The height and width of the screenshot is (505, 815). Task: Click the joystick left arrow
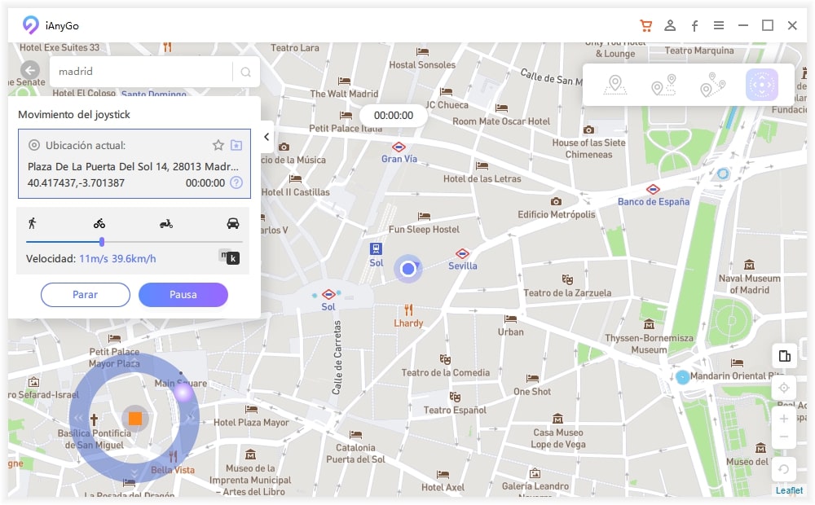(x=78, y=418)
